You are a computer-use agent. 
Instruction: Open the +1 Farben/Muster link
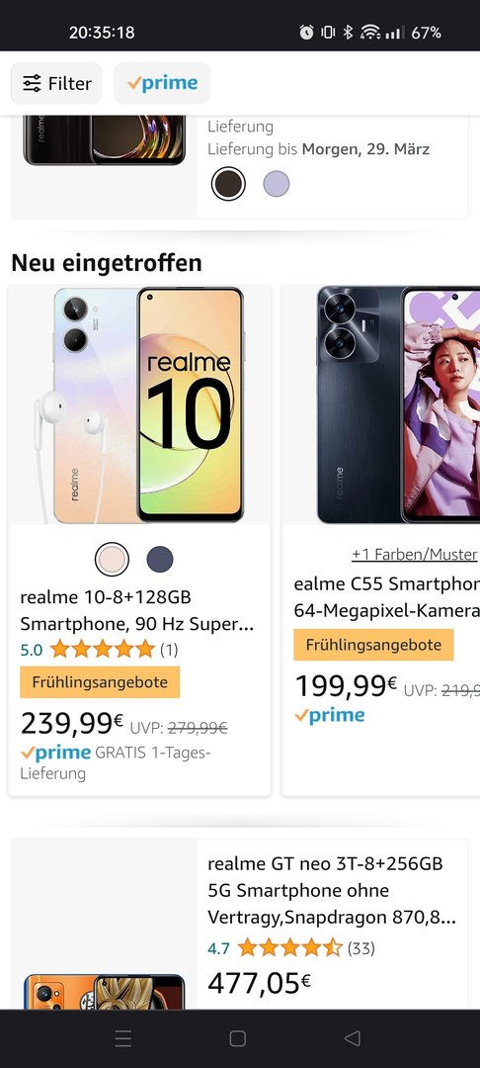pos(414,555)
